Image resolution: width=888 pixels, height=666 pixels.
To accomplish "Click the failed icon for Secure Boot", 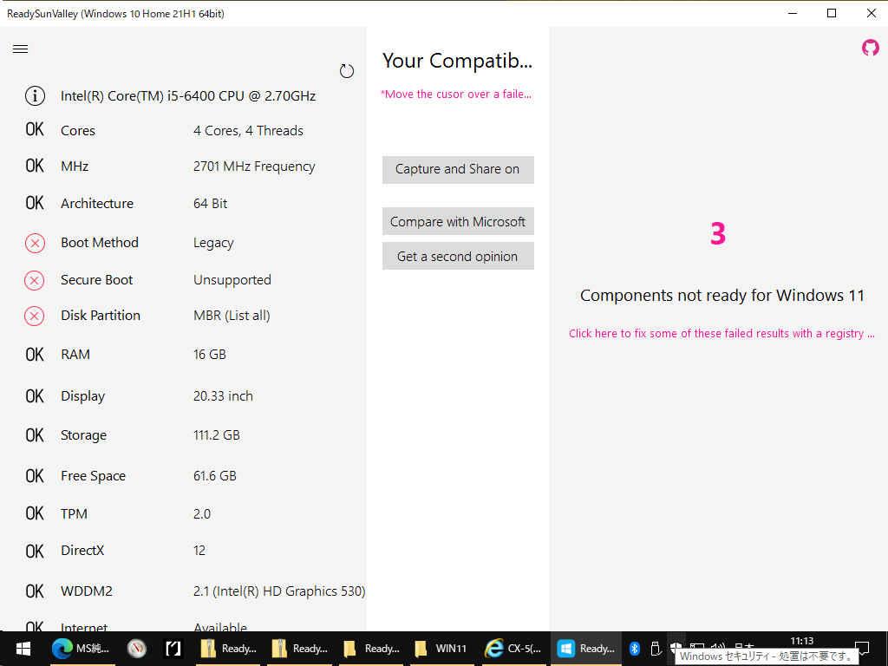I will point(35,280).
